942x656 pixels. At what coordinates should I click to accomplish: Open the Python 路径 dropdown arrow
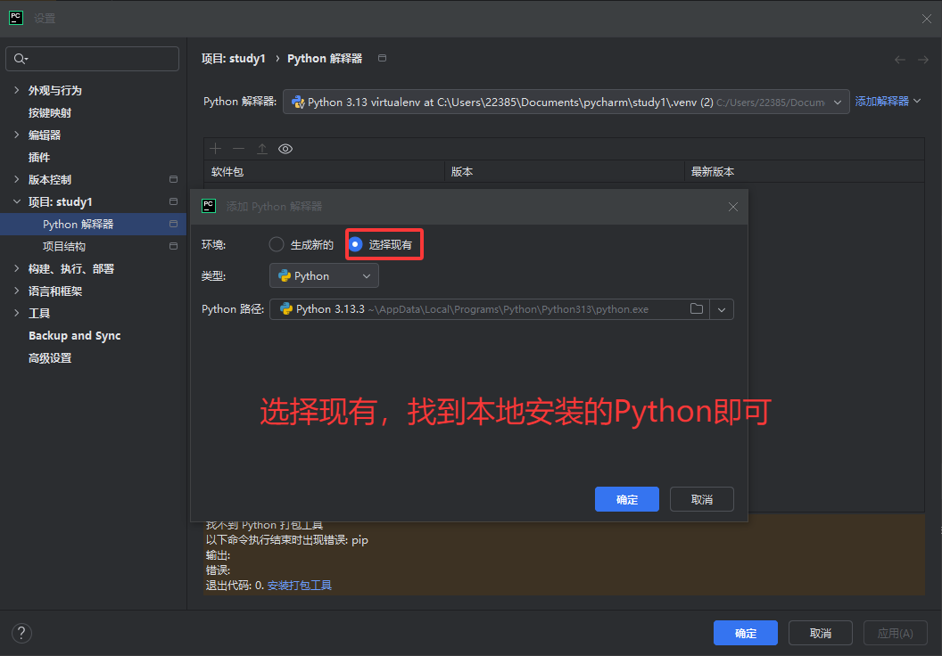pyautogui.click(x=722, y=309)
